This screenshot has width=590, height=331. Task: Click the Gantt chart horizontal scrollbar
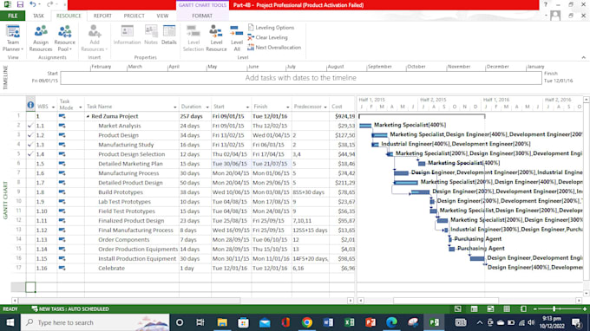pyautogui.click(x=446, y=301)
